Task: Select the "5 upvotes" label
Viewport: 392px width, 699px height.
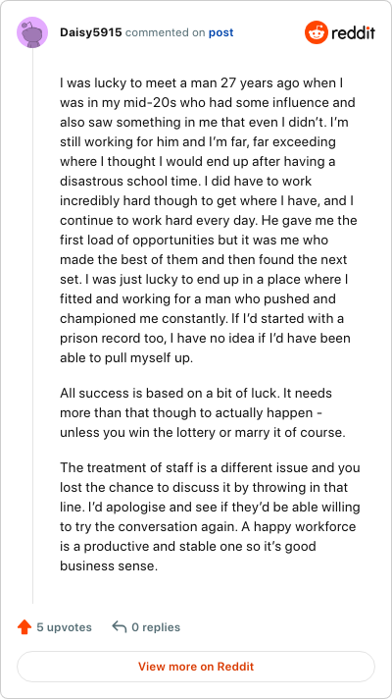Action: coord(64,627)
